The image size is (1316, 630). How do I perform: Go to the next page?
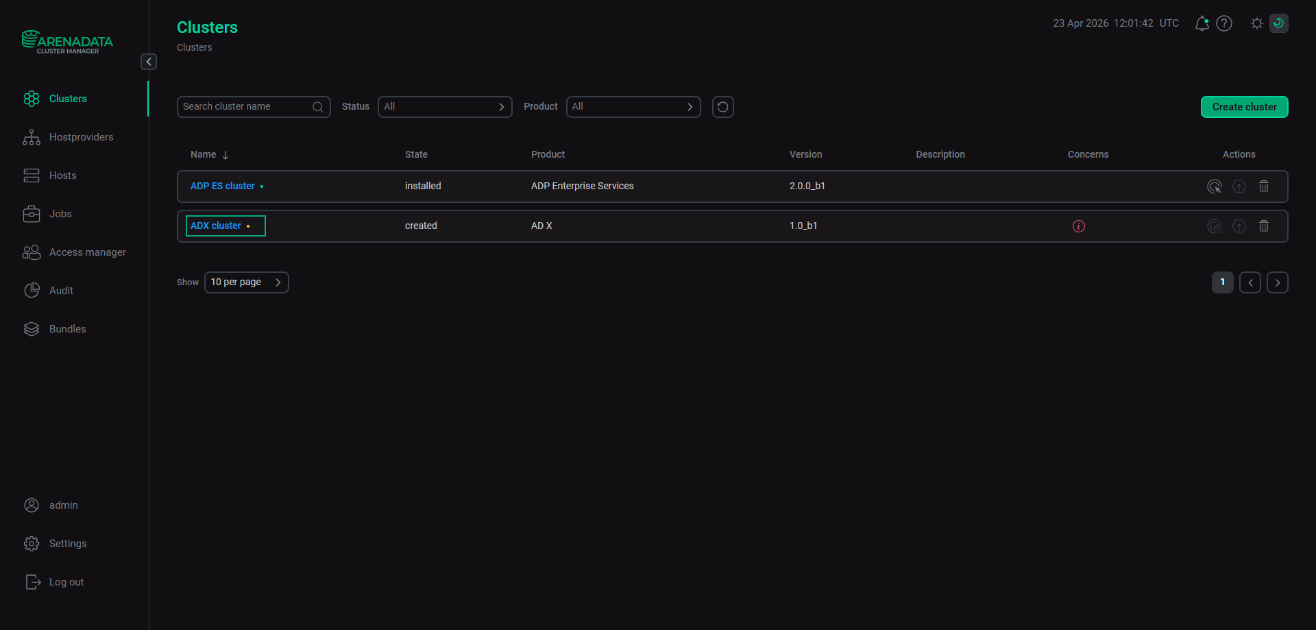(x=1277, y=282)
